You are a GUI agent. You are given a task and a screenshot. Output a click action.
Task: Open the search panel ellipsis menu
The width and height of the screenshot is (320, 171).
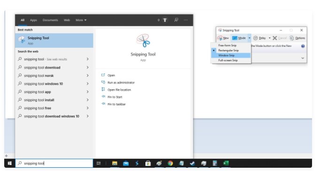(x=186, y=20)
